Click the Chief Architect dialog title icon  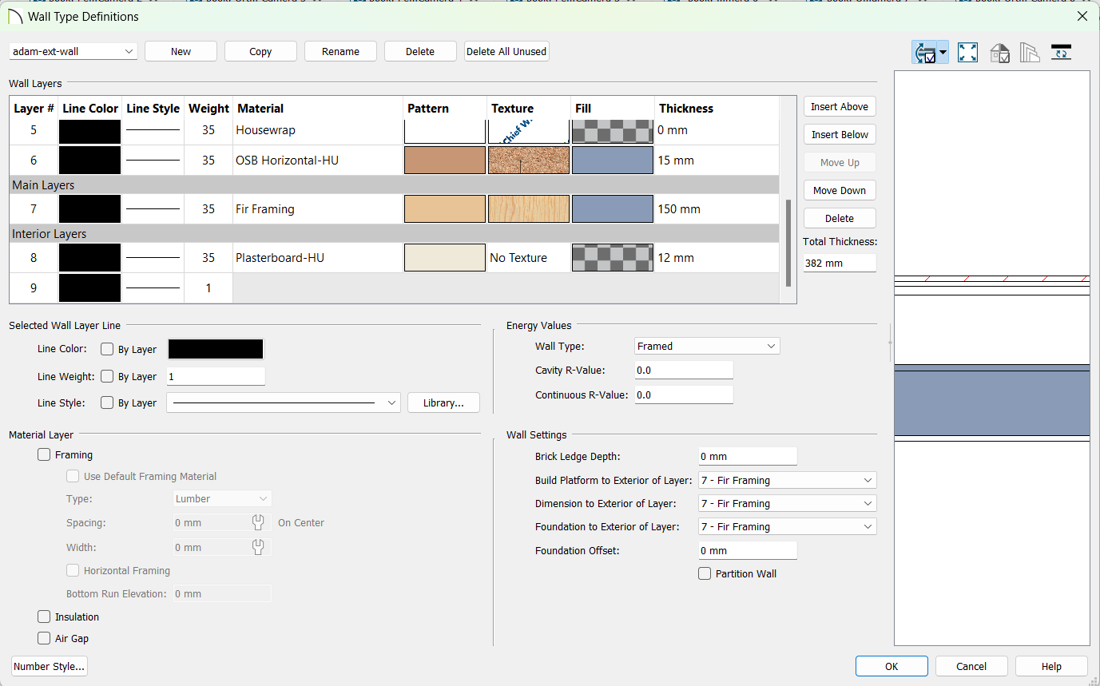pos(15,16)
